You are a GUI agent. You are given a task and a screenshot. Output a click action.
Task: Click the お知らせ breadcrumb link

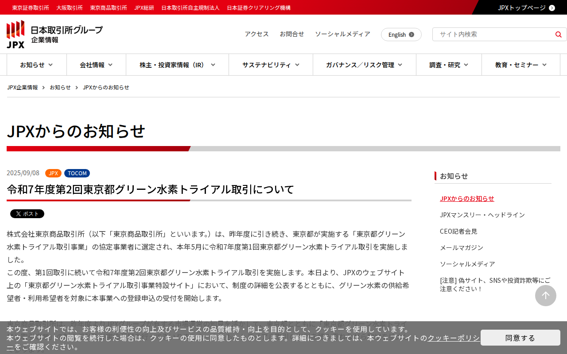tap(60, 87)
